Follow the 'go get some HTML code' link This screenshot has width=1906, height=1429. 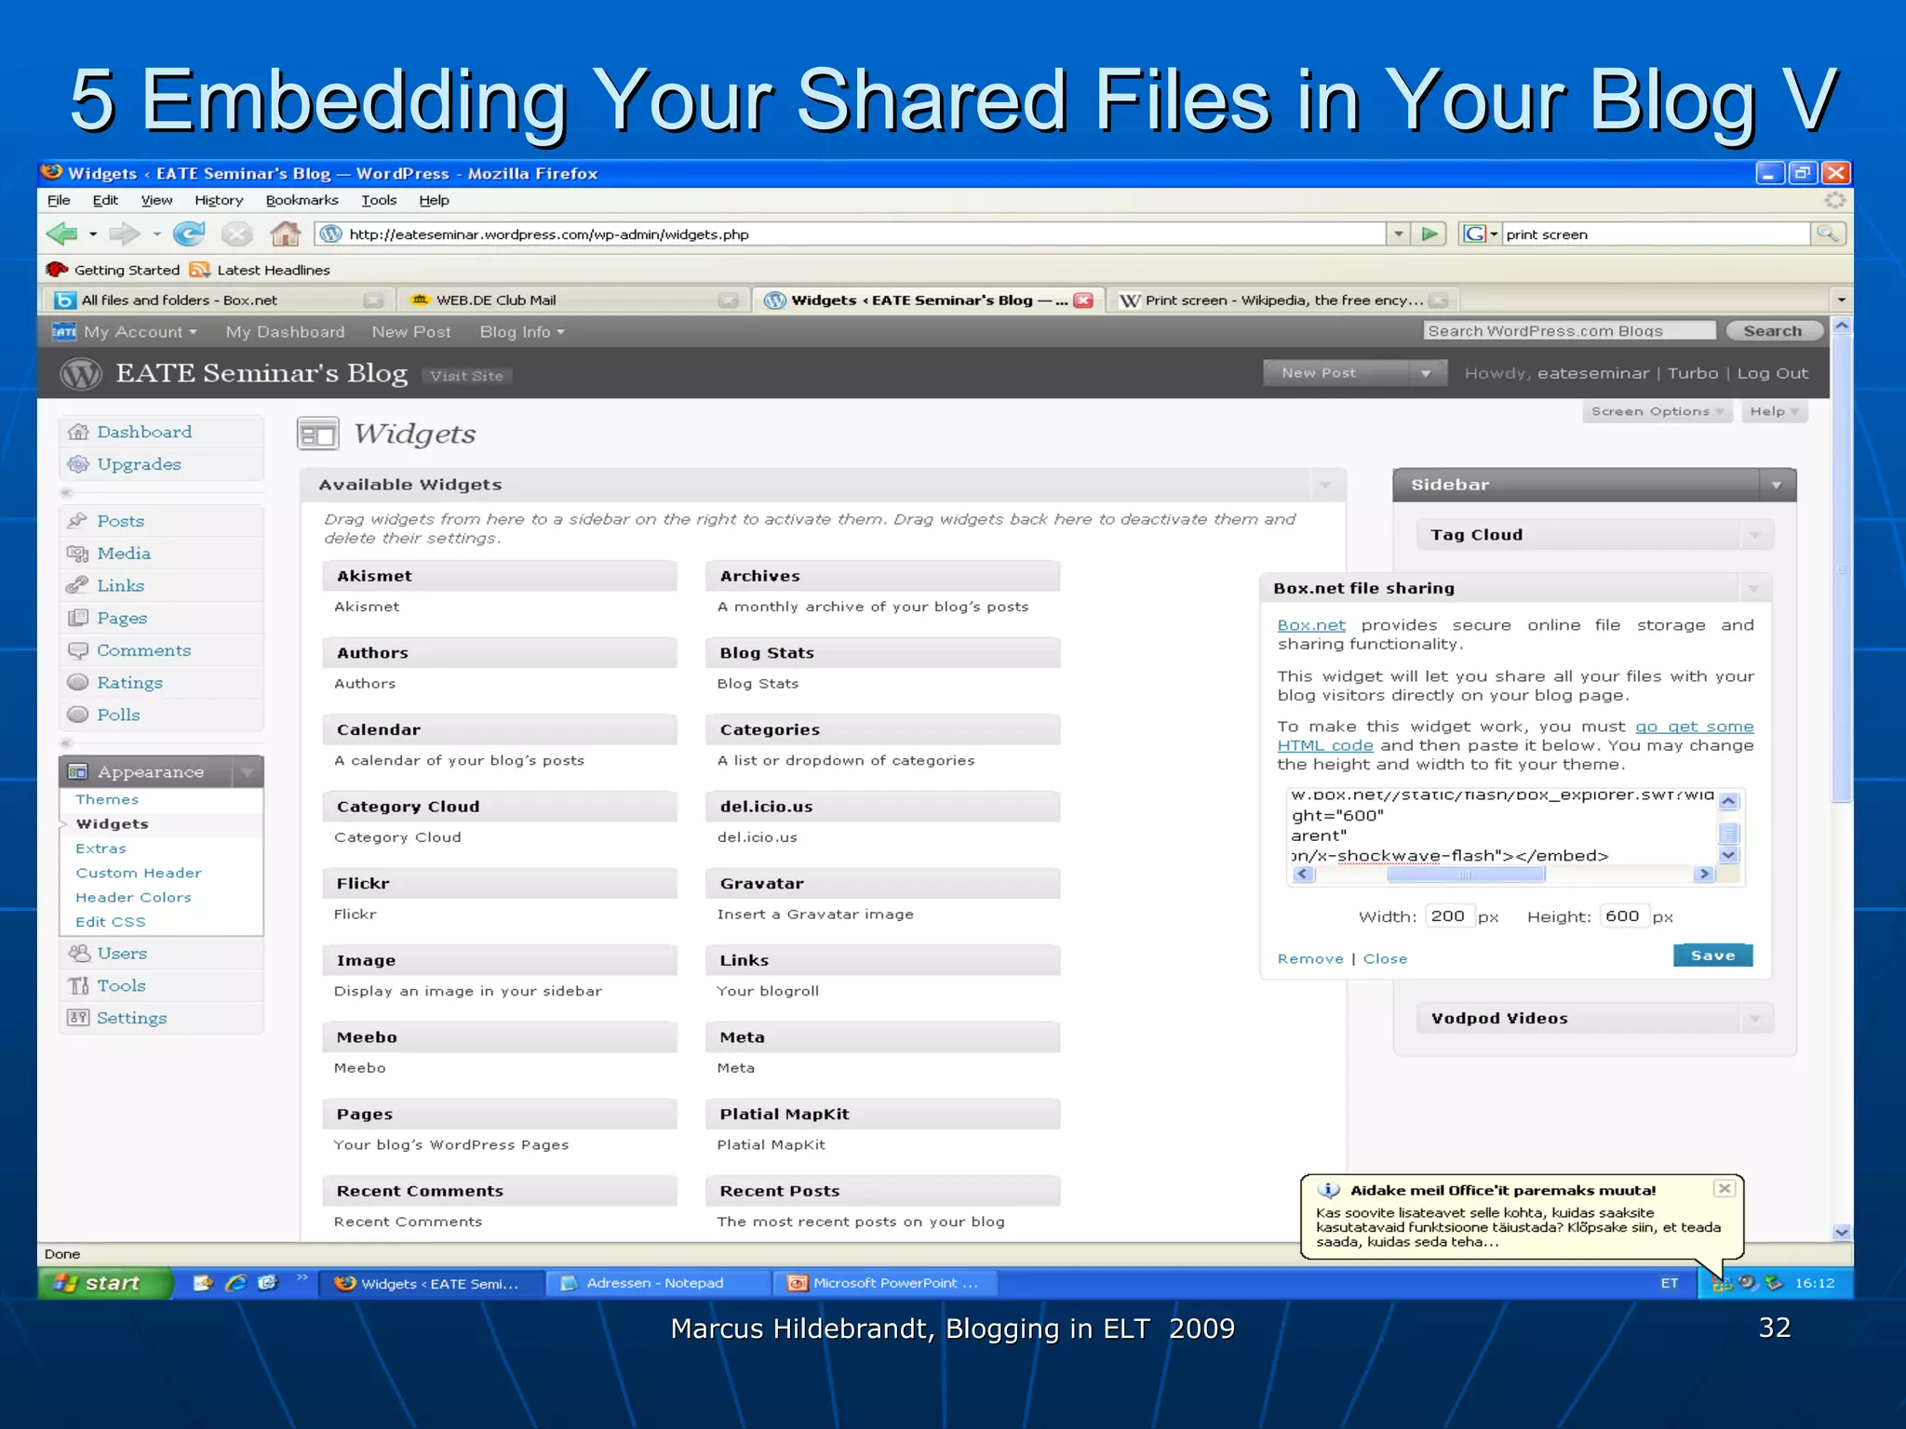(x=1515, y=736)
